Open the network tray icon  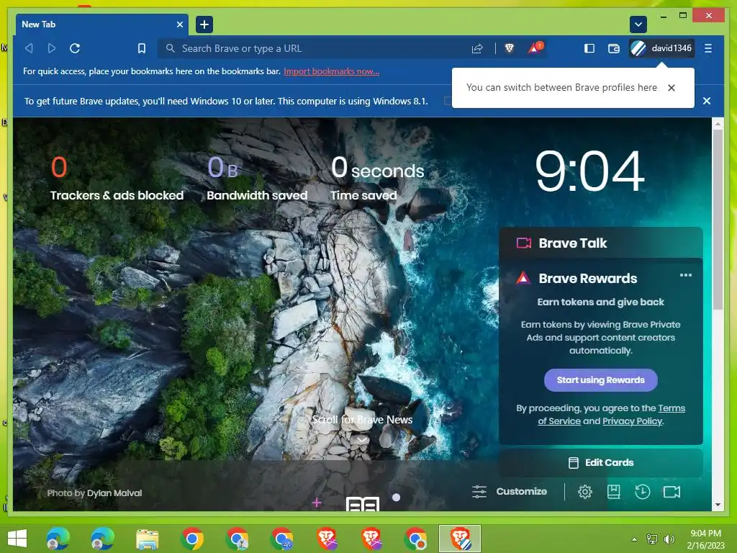click(x=652, y=539)
